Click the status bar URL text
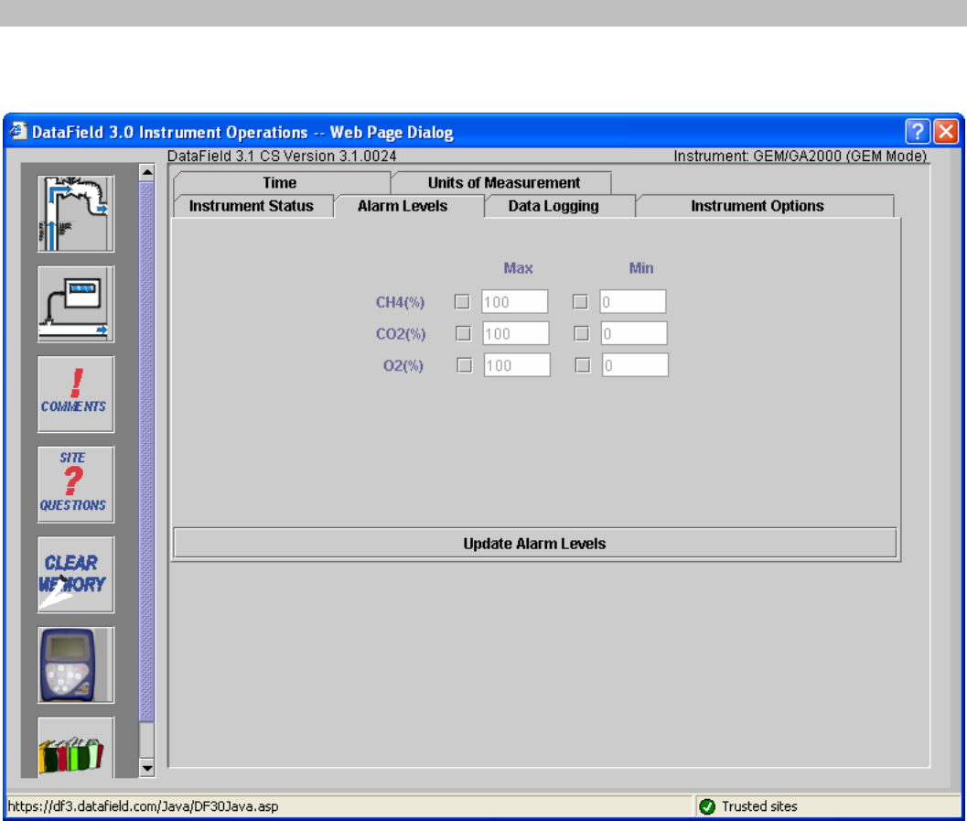This screenshot has width=967, height=821. pyautogui.click(x=143, y=806)
